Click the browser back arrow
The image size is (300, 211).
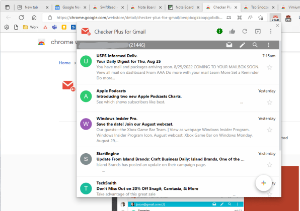pyautogui.click(x=9, y=18)
